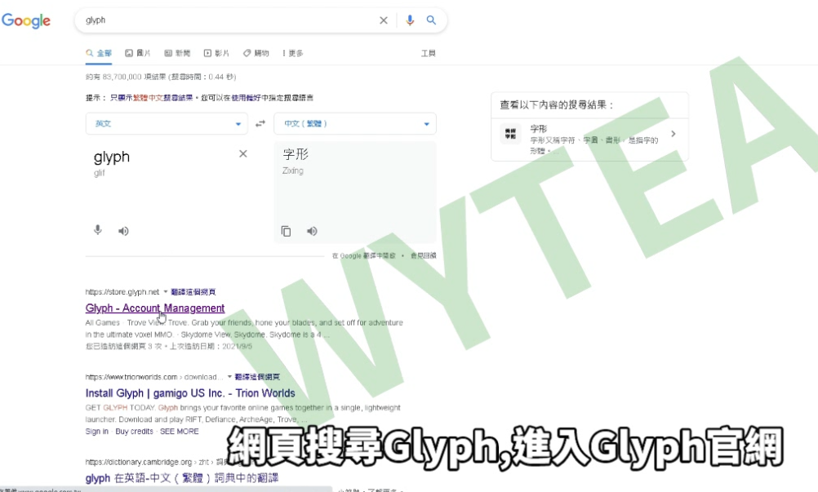Click the 字形 card thumbnail icon

(510, 134)
